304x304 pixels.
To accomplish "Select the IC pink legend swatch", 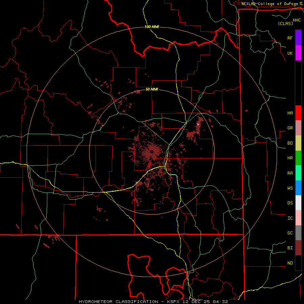I will [x=298, y=218].
